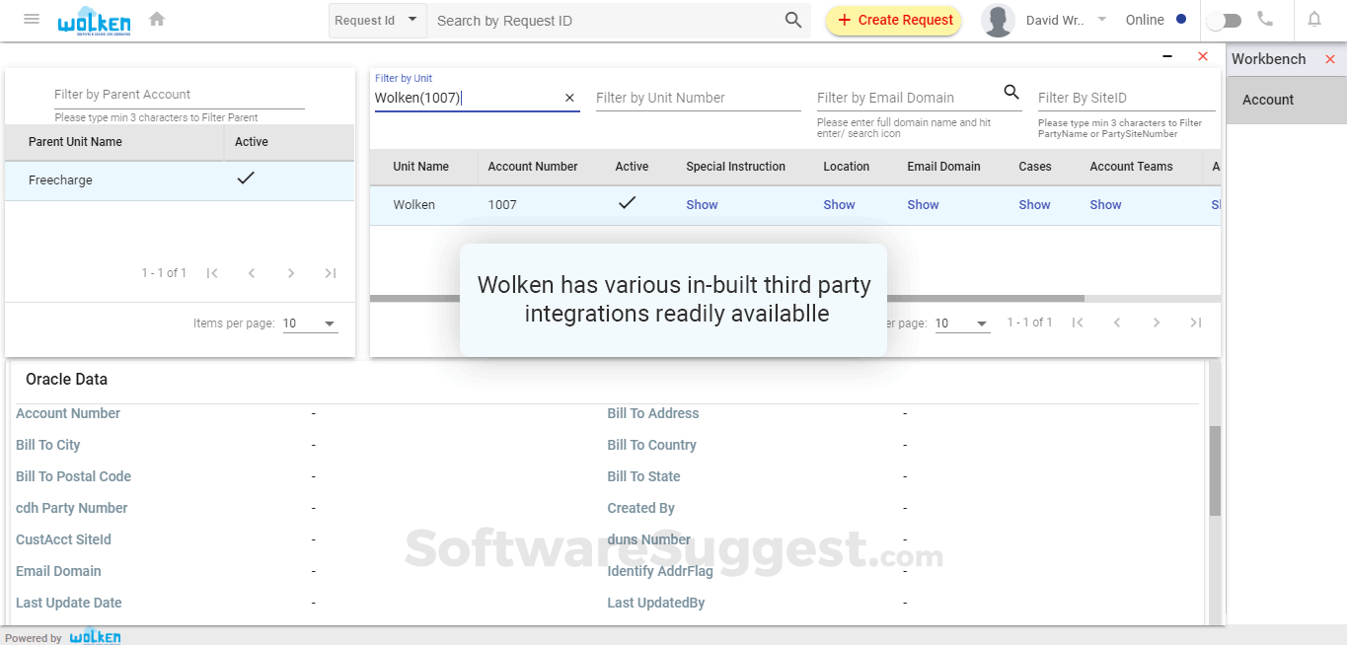
Task: Click the Create Request button
Action: tap(894, 20)
